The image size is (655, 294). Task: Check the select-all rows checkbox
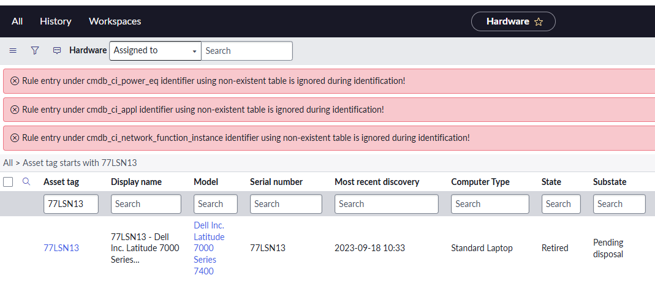[x=8, y=182]
